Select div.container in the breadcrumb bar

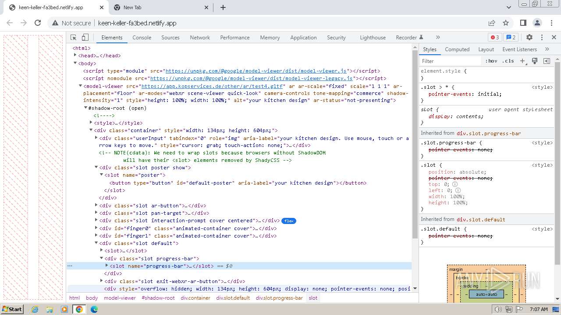tap(195, 298)
